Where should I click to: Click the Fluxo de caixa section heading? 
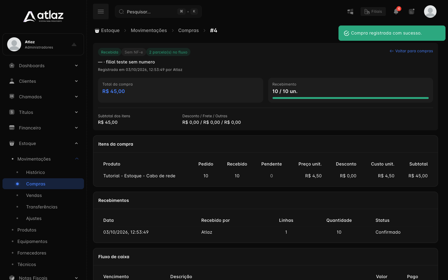tap(114, 257)
